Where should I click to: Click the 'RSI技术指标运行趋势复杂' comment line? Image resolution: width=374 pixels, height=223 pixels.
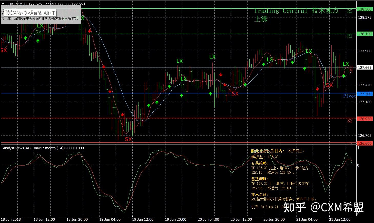point(284,199)
